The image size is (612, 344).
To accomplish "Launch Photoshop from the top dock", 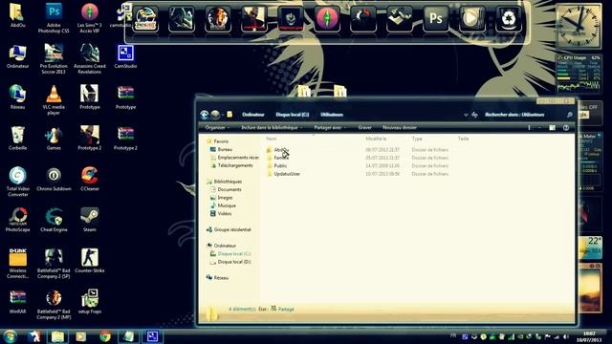I will point(436,19).
